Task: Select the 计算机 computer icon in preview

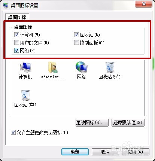Action: [25, 67]
